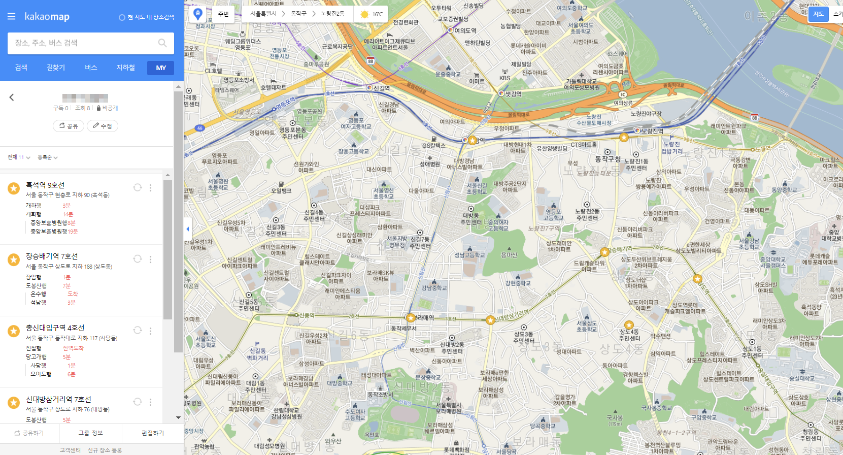Refresh arrival times for 흑석역 9호선
Image resolution: width=843 pixels, height=455 pixels.
coord(137,187)
